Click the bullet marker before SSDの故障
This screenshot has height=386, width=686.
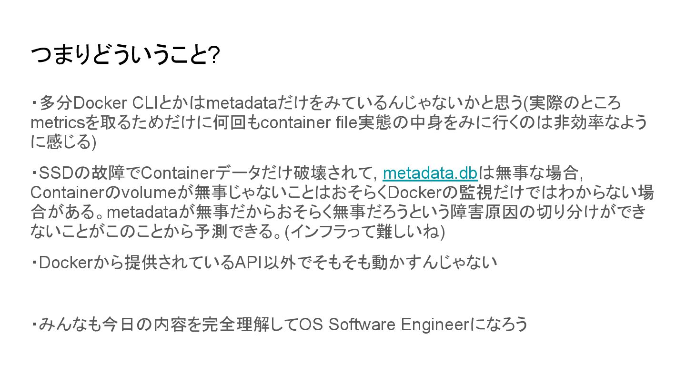point(35,173)
